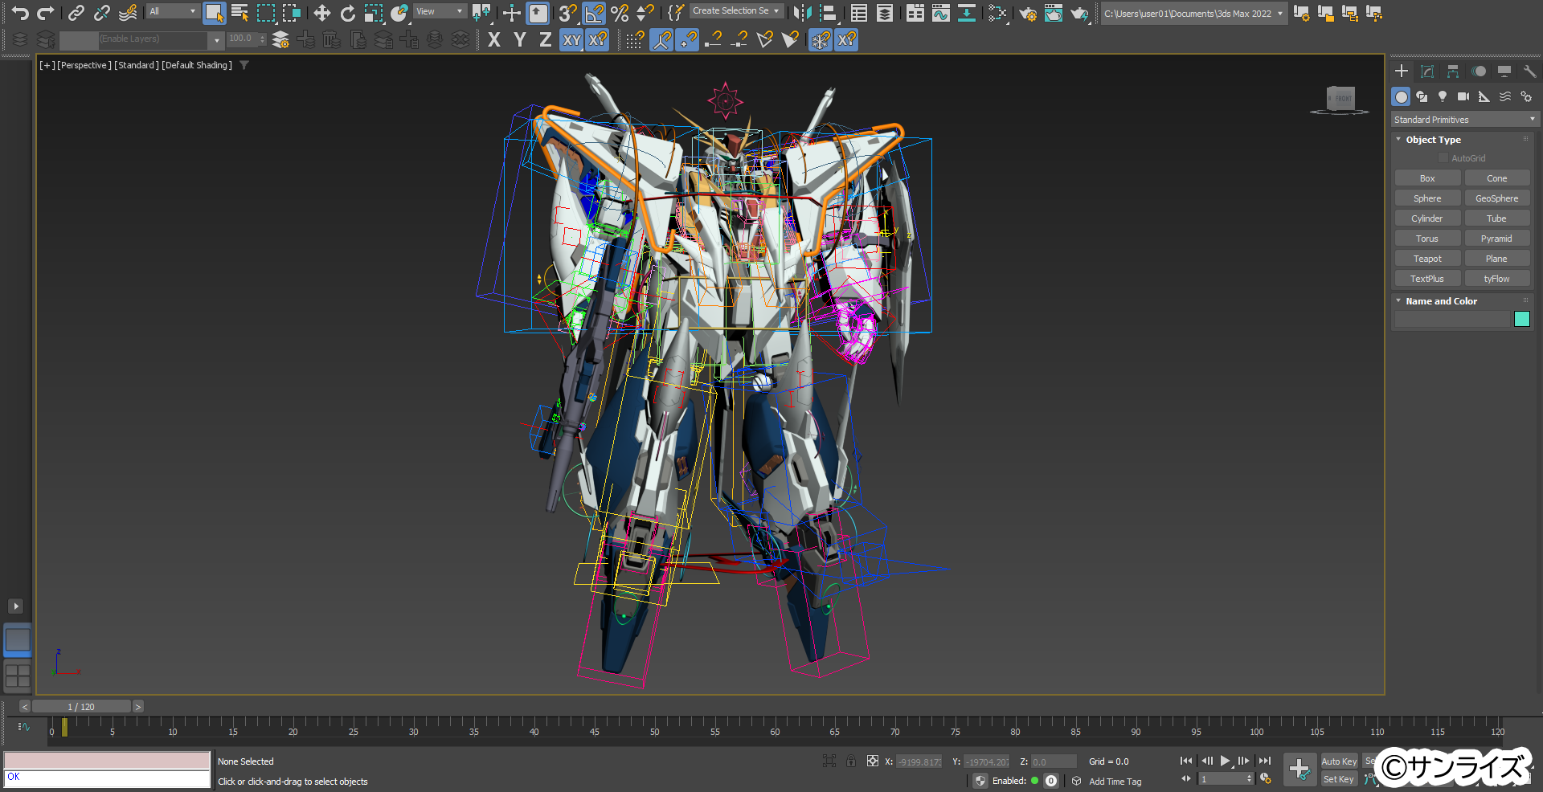The width and height of the screenshot is (1543, 792).
Task: Toggle Scene Explorer icon
Action: tap(859, 13)
